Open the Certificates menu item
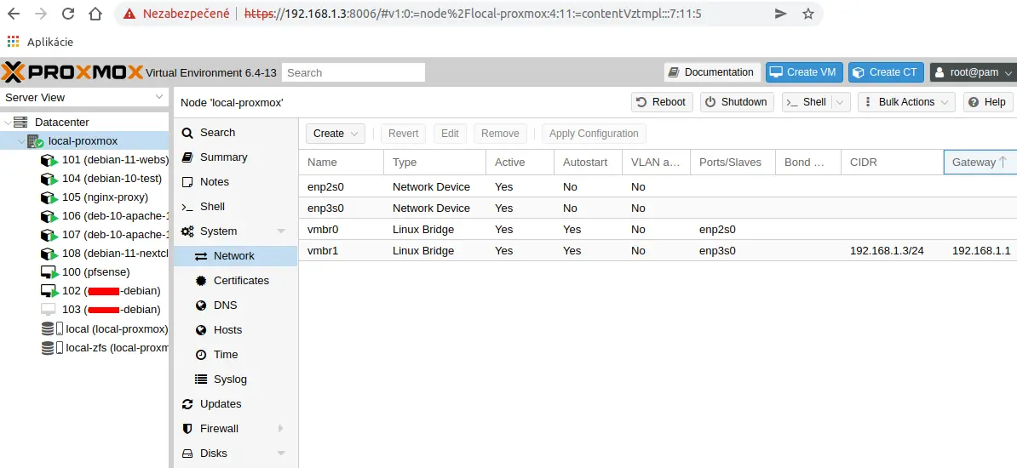1017x468 pixels. point(235,281)
